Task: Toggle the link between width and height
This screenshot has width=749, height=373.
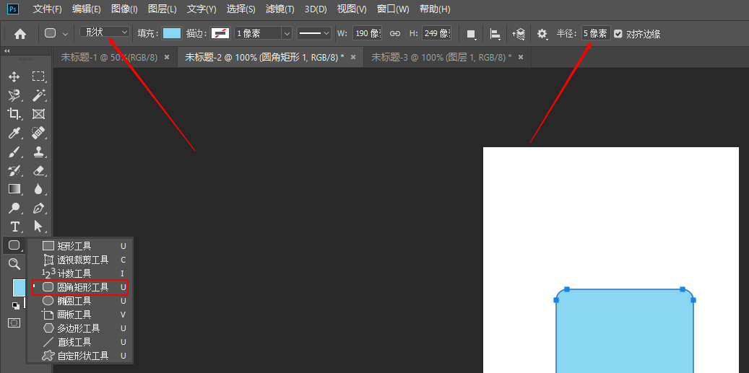Action: [395, 34]
